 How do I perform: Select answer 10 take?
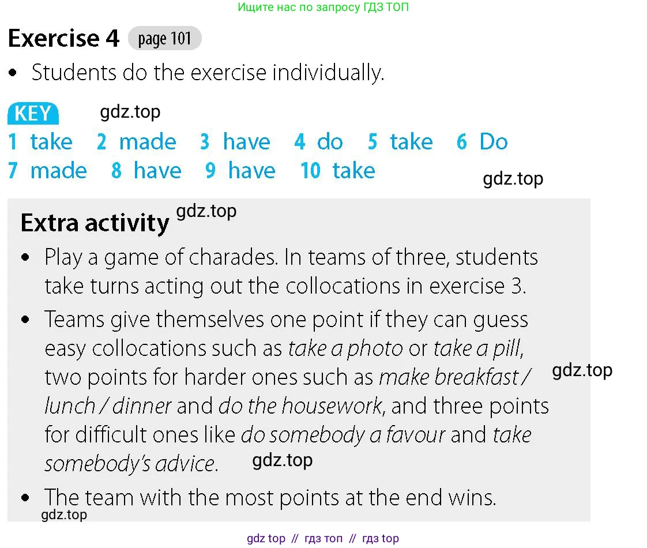pos(338,170)
